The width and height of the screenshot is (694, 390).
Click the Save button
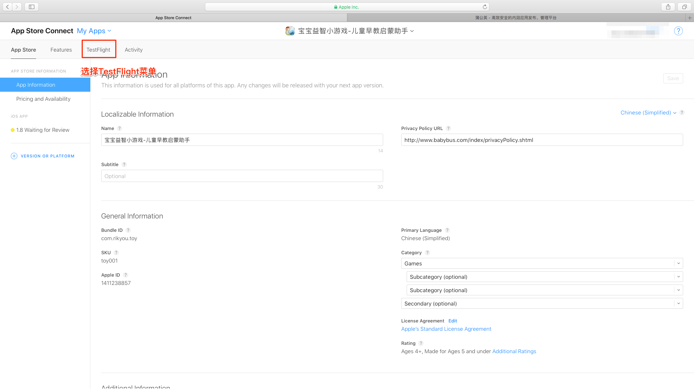coord(673,78)
